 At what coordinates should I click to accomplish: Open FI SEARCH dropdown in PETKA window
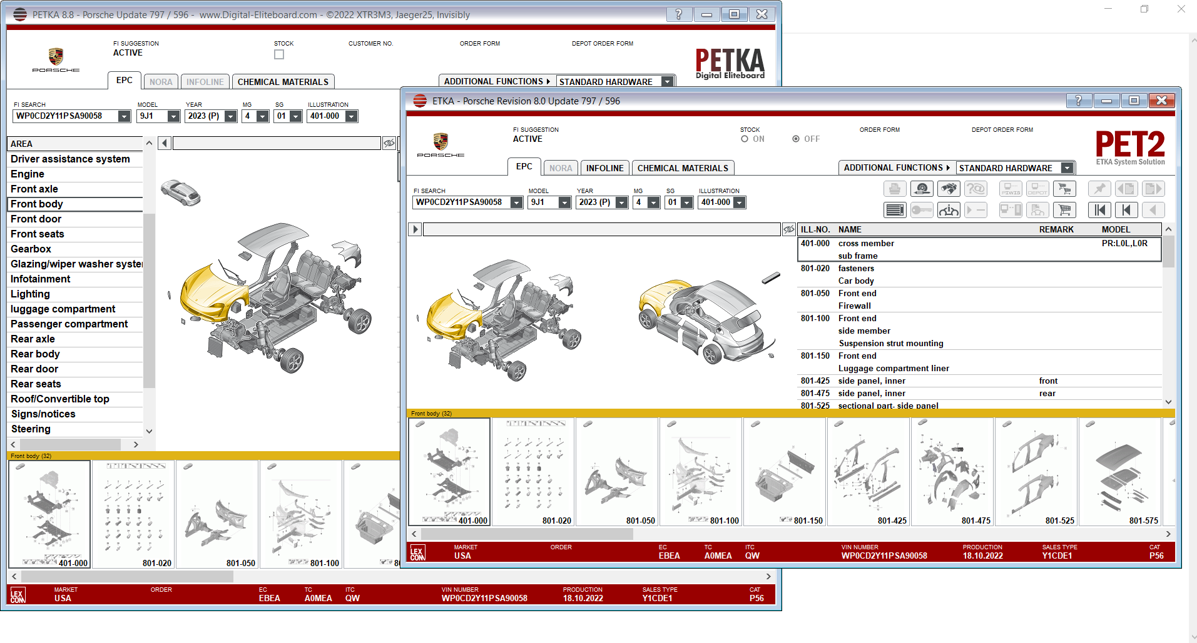125,116
